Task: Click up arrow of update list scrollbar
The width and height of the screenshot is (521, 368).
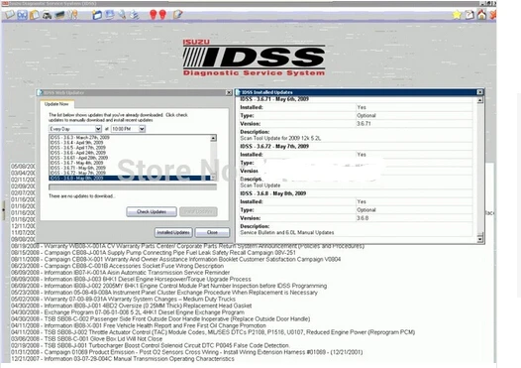Action: [213, 138]
